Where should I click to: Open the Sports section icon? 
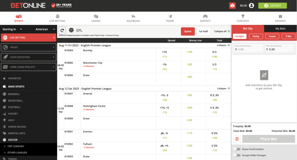[19, 16]
